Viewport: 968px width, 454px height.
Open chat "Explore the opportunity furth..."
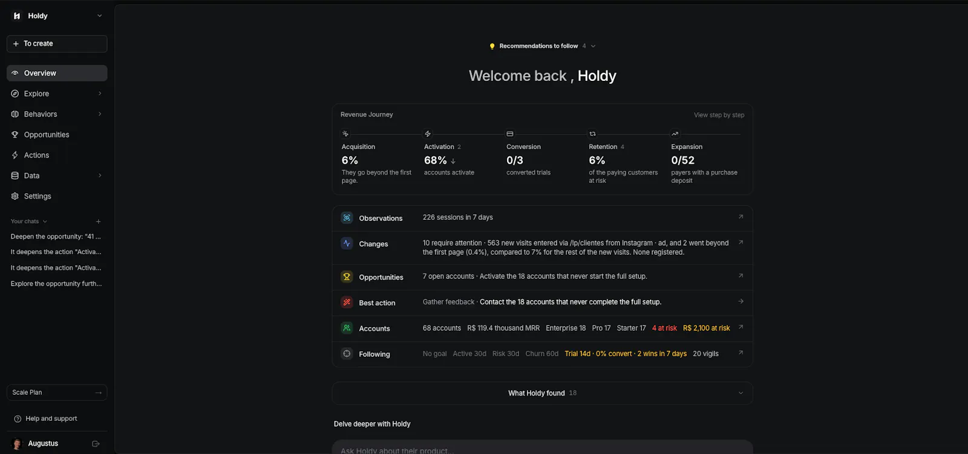(56, 284)
